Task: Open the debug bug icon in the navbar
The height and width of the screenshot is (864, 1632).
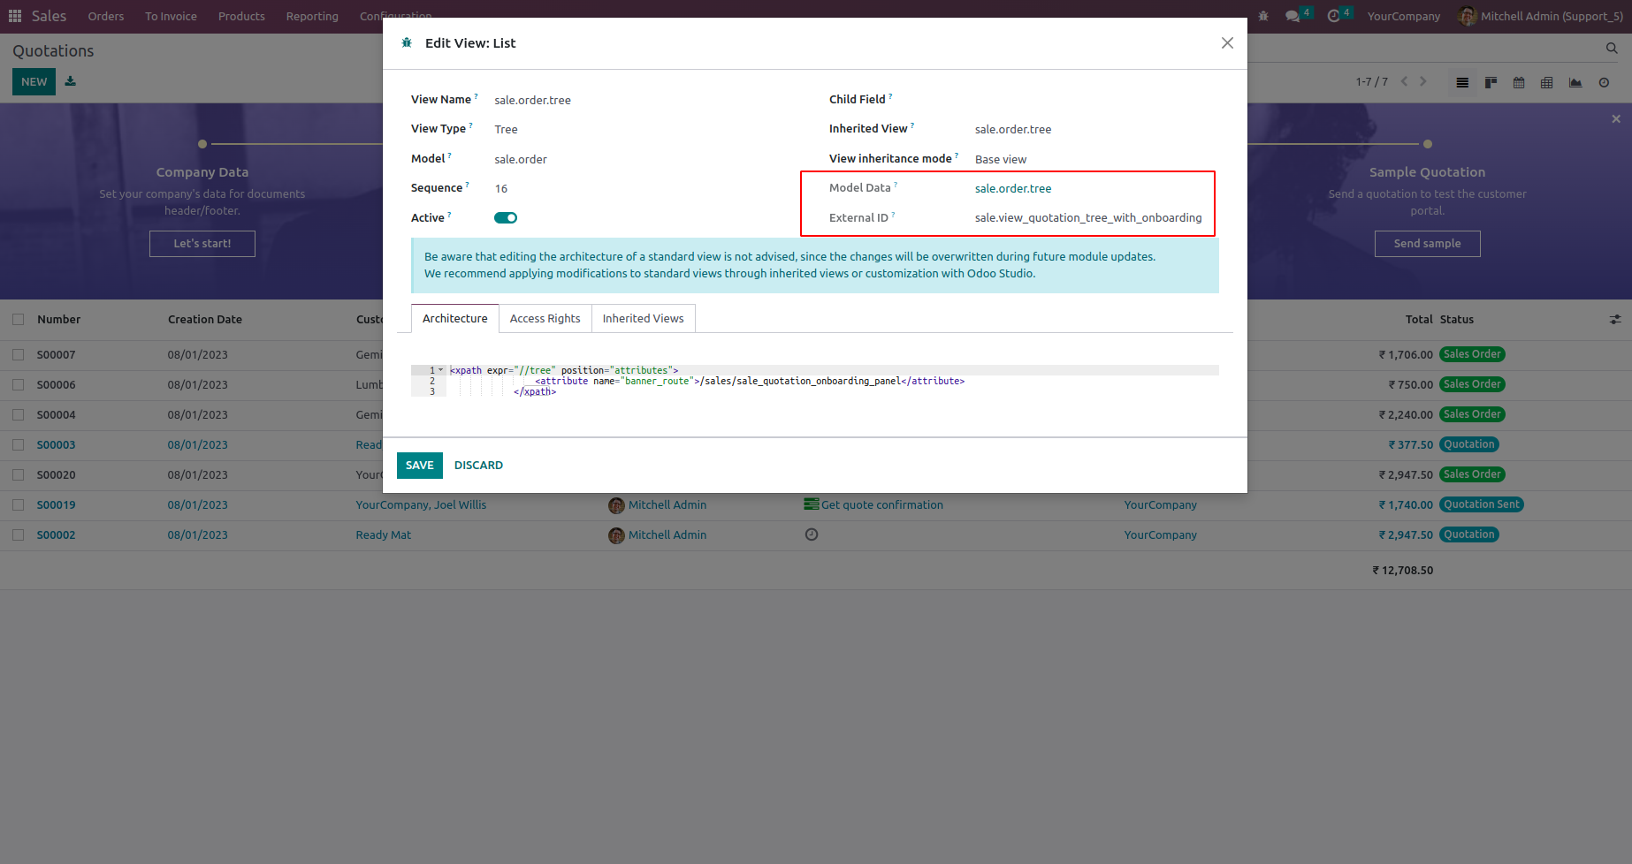Action: [x=1263, y=16]
